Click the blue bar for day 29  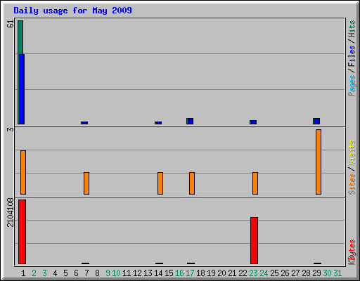click(316, 122)
